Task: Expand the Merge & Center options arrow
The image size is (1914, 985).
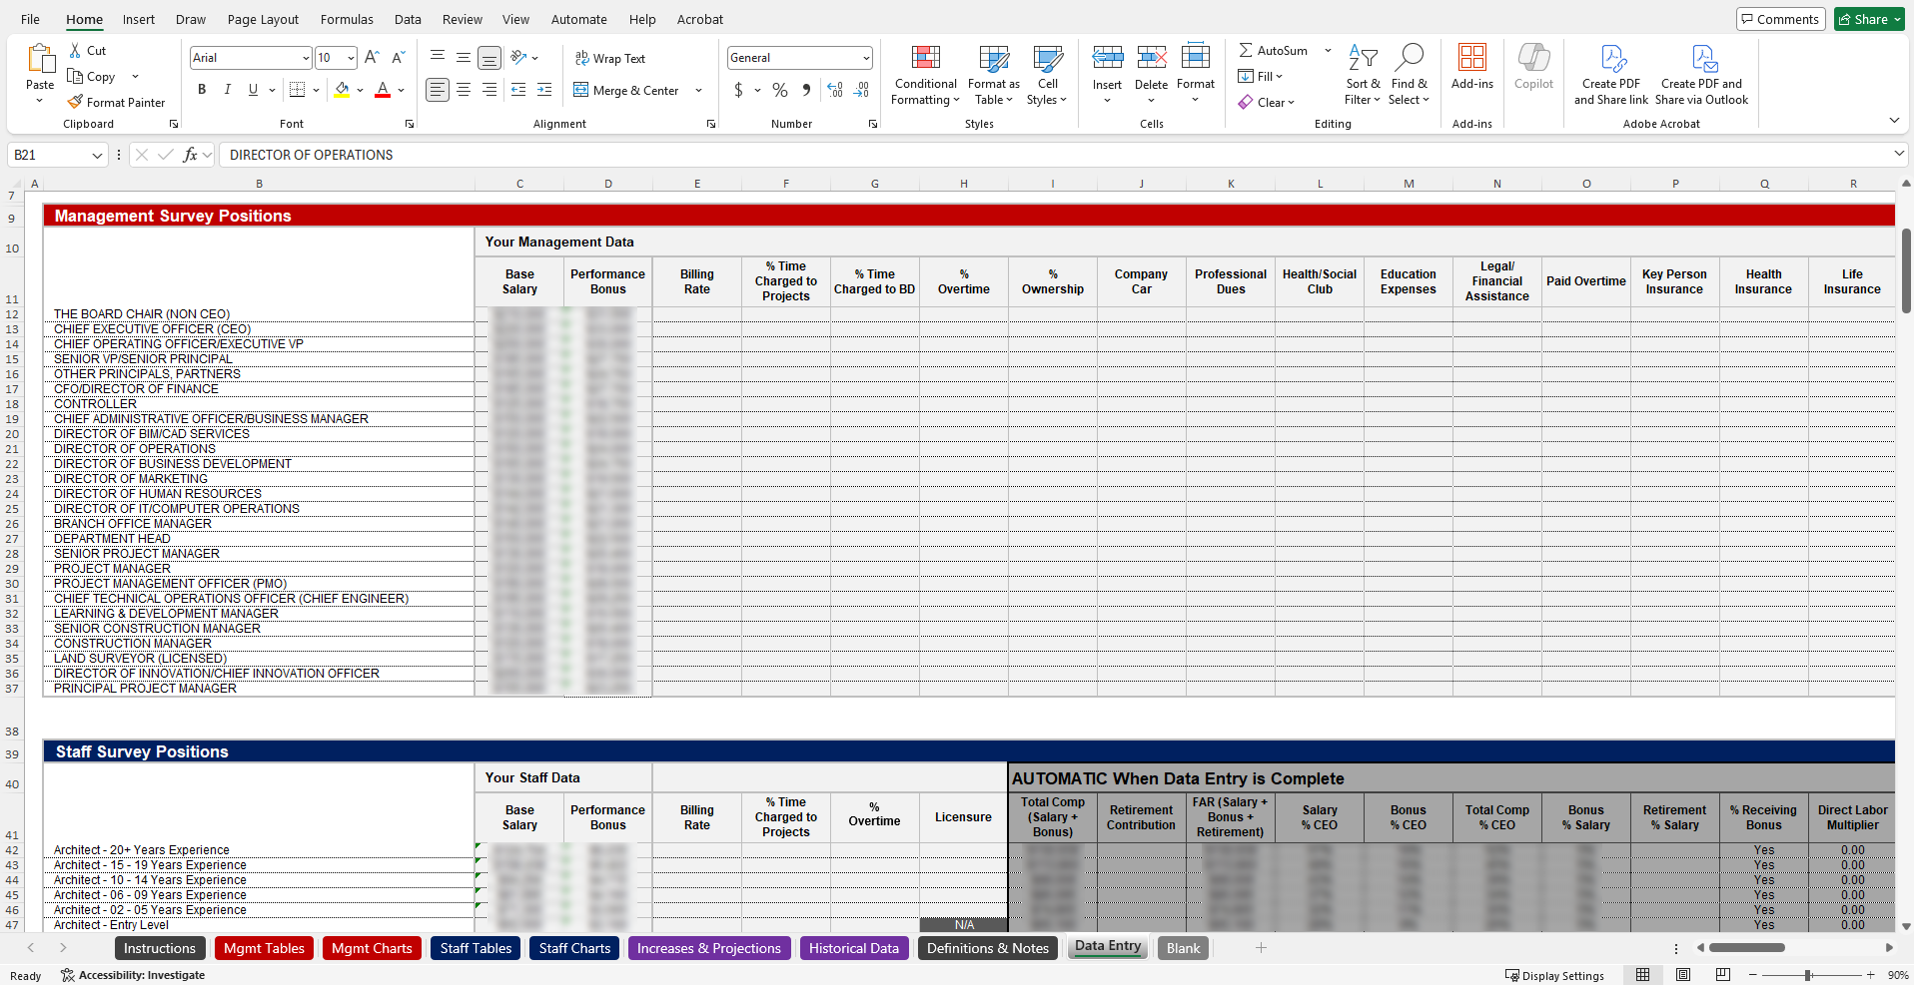Action: coord(698,90)
